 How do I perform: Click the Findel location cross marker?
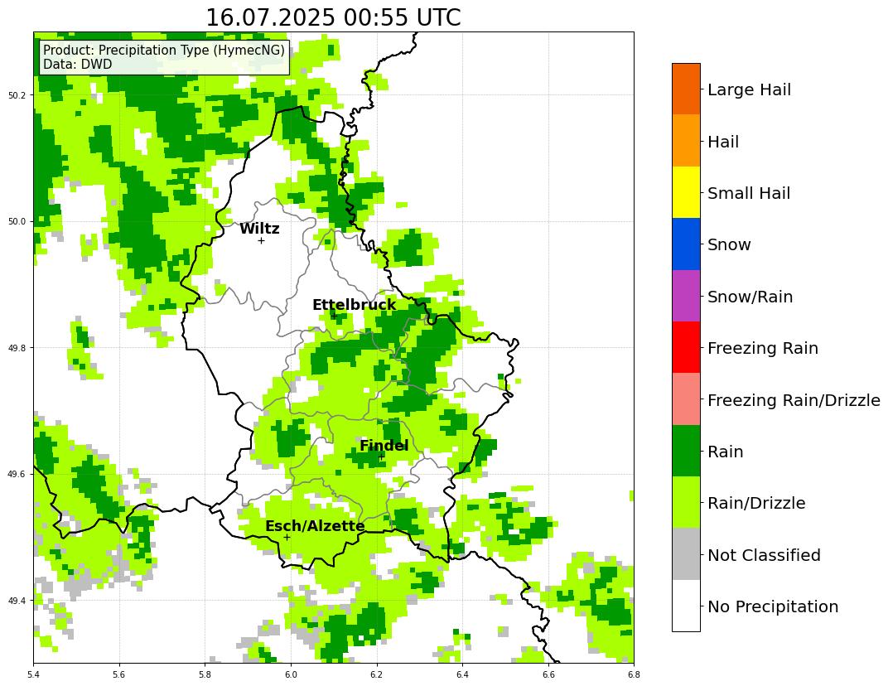tap(381, 457)
